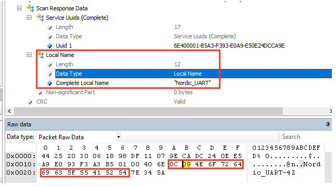Click the 0x0020 row address
Viewport: 336px width, 187px height.
pos(21,172)
